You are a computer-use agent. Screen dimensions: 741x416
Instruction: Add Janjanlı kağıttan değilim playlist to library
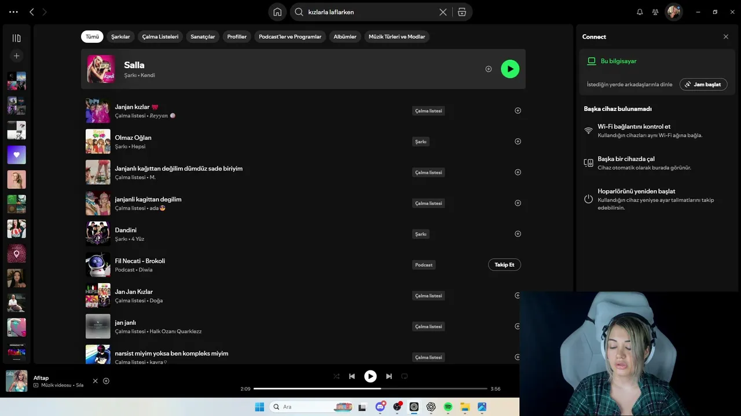point(518,172)
